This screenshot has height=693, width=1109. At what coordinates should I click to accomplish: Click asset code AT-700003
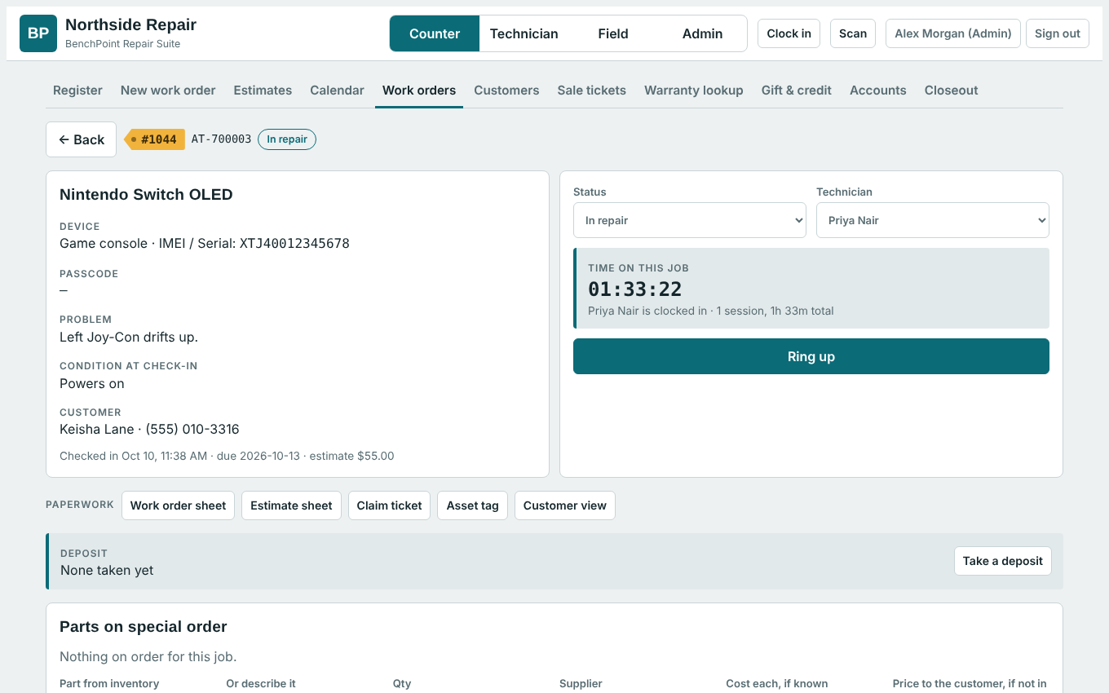222,139
